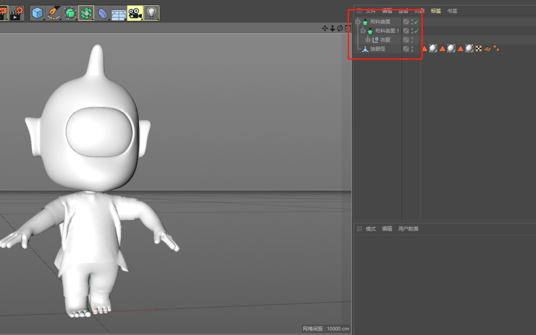
Task: Toggle green enable checkmark for 布料曲面
Action: [416, 22]
